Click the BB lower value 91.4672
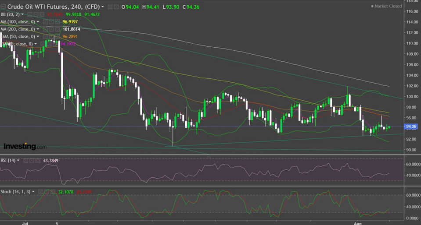This screenshot has width=421, height=225. [92, 14]
